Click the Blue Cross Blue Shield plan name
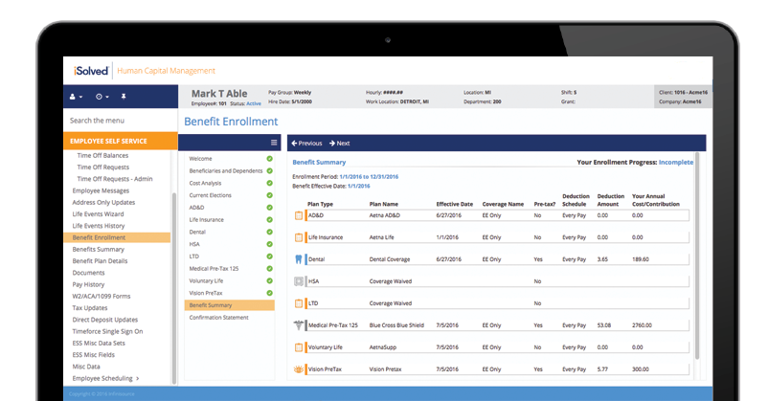 coord(396,325)
